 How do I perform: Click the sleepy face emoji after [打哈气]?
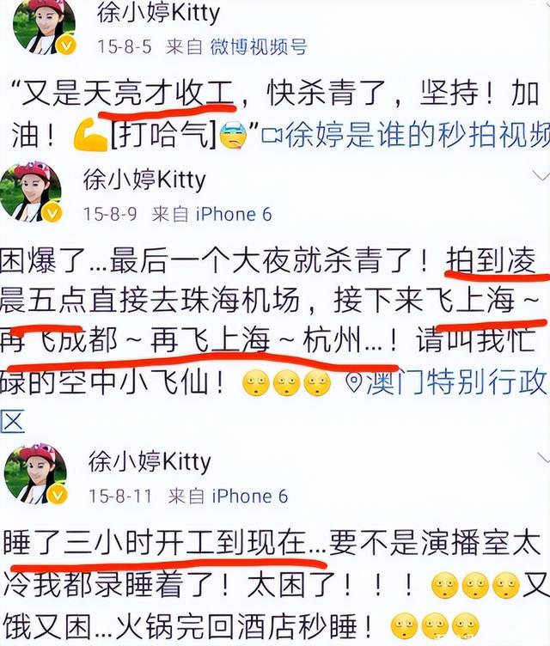tap(233, 136)
